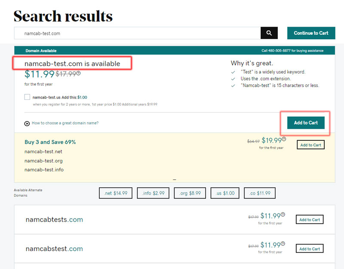Screen dimensions: 344x269
Task: Add namcabstest.com to cart
Action: pos(310,249)
